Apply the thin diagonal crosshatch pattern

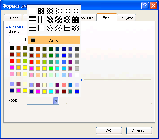[76, 28]
